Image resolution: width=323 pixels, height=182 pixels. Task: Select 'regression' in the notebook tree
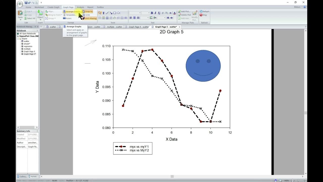tap(28, 46)
